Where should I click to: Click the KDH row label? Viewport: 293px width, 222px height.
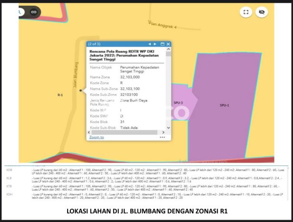click(x=10, y=194)
